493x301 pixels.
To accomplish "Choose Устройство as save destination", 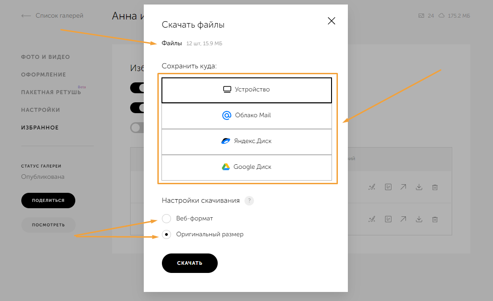I will pyautogui.click(x=247, y=90).
